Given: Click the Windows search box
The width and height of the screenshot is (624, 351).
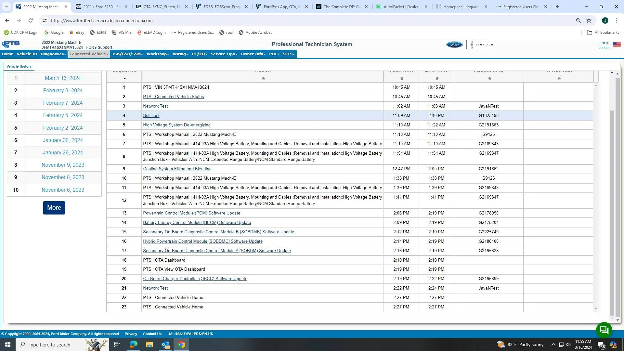Looking at the screenshot, I should 62,344.
